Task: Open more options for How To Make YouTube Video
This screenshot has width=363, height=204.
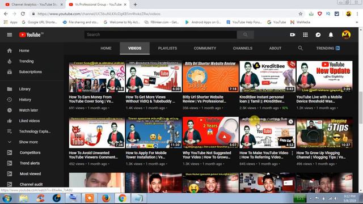Action: (x=293, y=153)
